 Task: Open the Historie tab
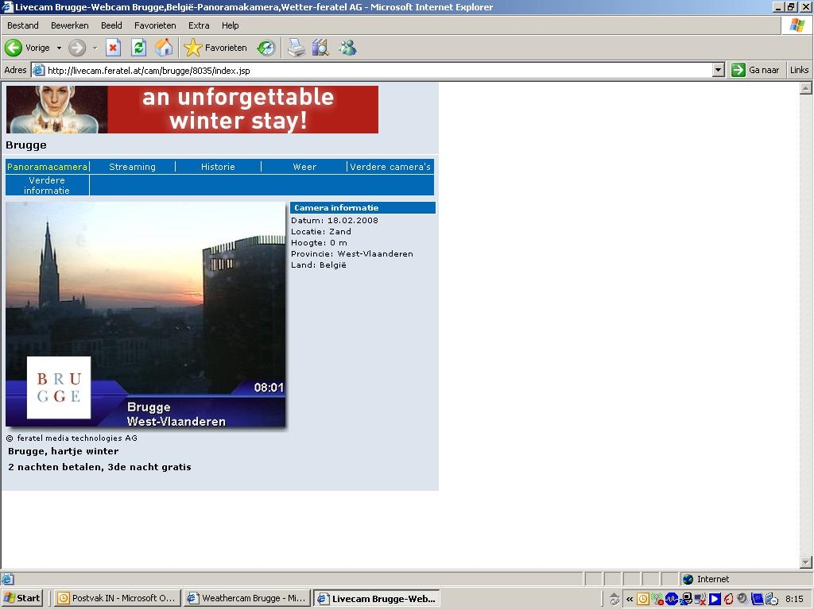click(218, 167)
